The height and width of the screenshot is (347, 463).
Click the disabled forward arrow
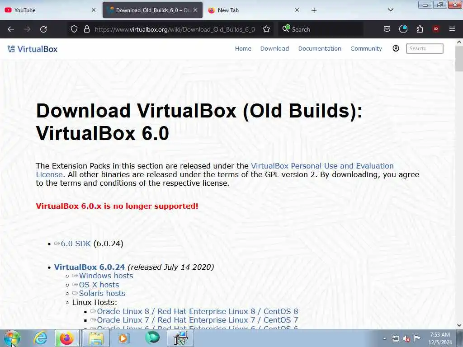pos(27,29)
